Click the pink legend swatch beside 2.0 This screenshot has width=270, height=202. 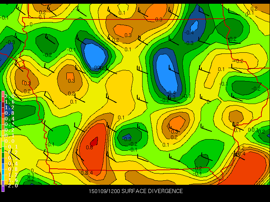coord(3,94)
